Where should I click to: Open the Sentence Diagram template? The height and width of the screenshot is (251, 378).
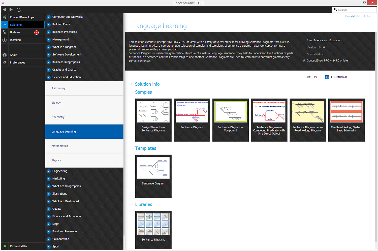pos(153,176)
